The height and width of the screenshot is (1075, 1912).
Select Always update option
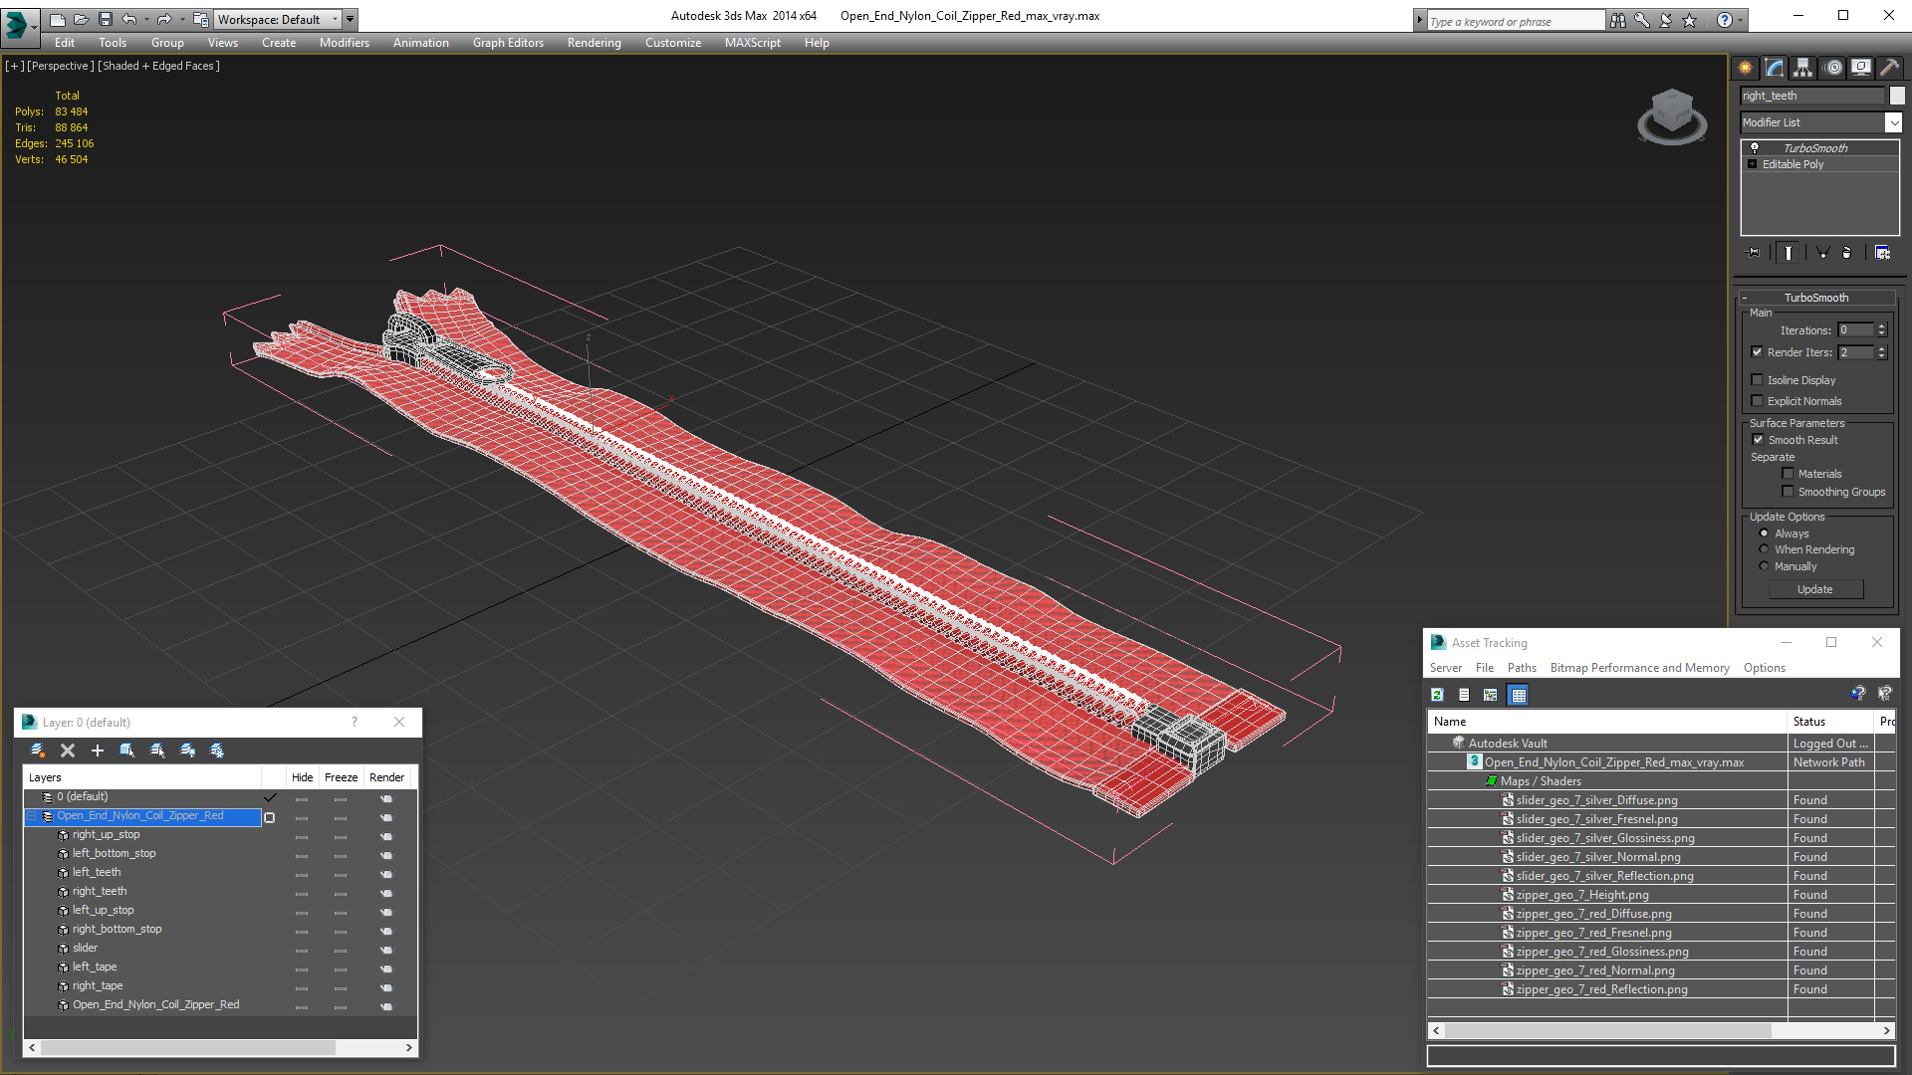pos(1764,534)
